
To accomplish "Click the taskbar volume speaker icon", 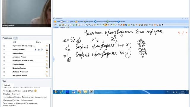I will pos(174,92).
